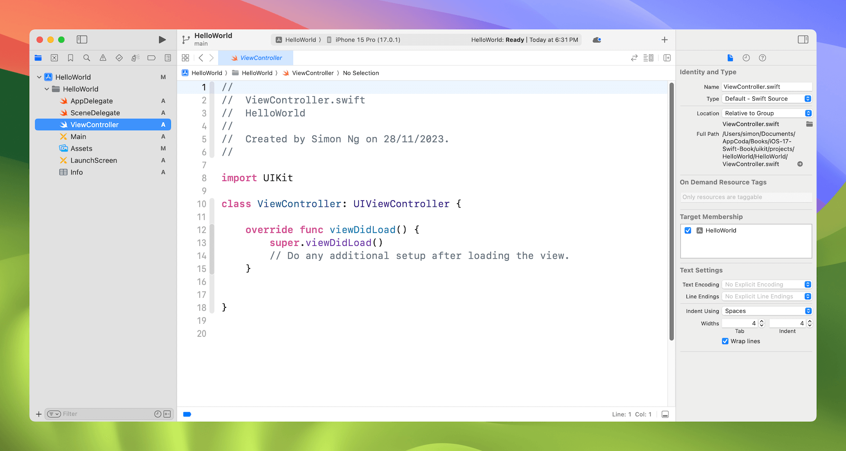The height and width of the screenshot is (451, 846).
Task: Select AppDelegate in the file navigator
Action: (x=92, y=101)
